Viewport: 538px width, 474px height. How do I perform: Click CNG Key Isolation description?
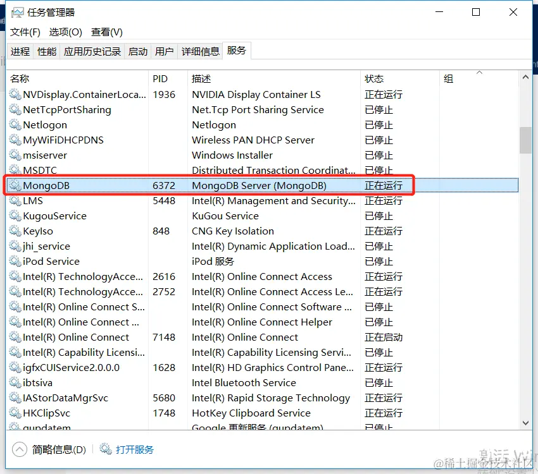(233, 231)
